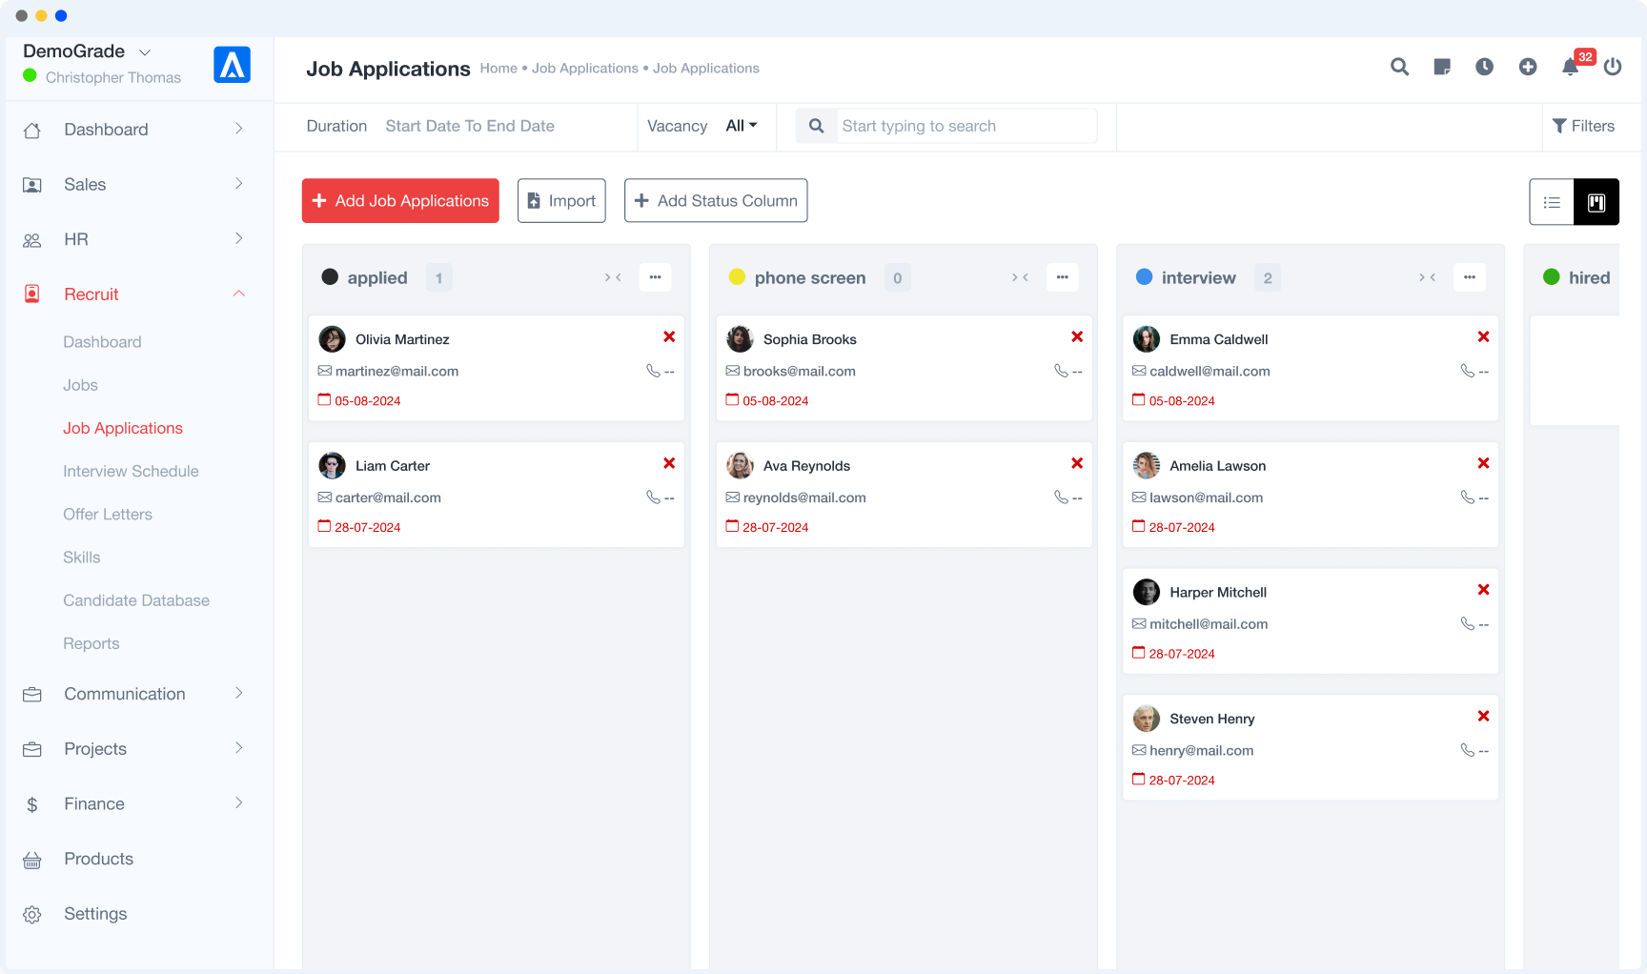Open the global search magnifier icon
Image resolution: width=1647 pixels, height=974 pixels.
tap(1399, 68)
